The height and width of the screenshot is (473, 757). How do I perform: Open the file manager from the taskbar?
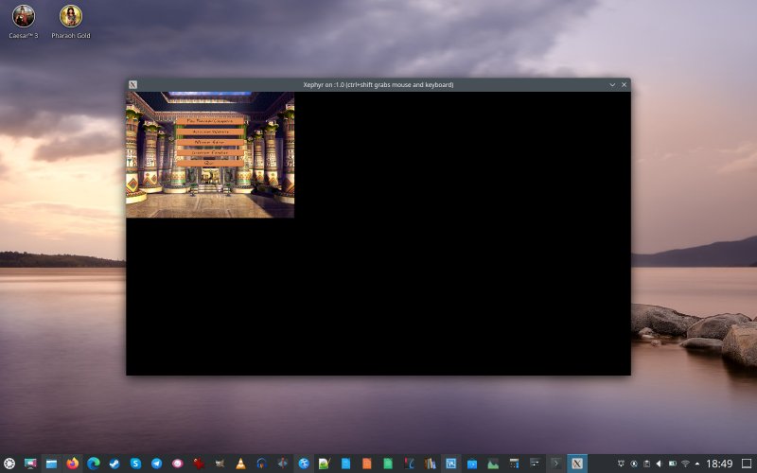click(51, 464)
